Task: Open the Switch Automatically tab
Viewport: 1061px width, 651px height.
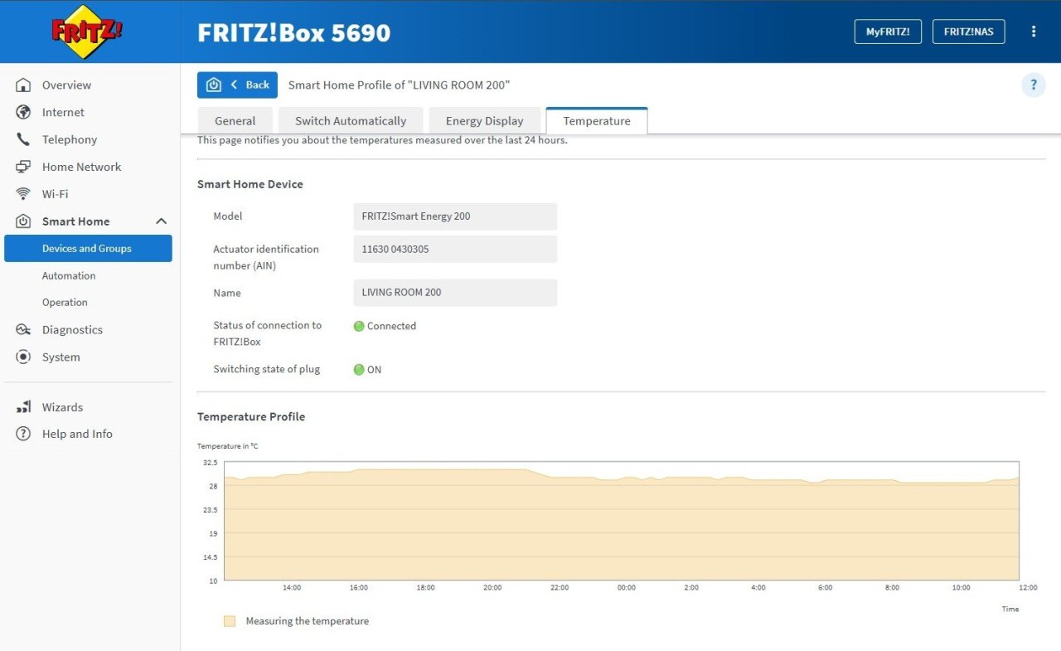Action: coord(351,121)
